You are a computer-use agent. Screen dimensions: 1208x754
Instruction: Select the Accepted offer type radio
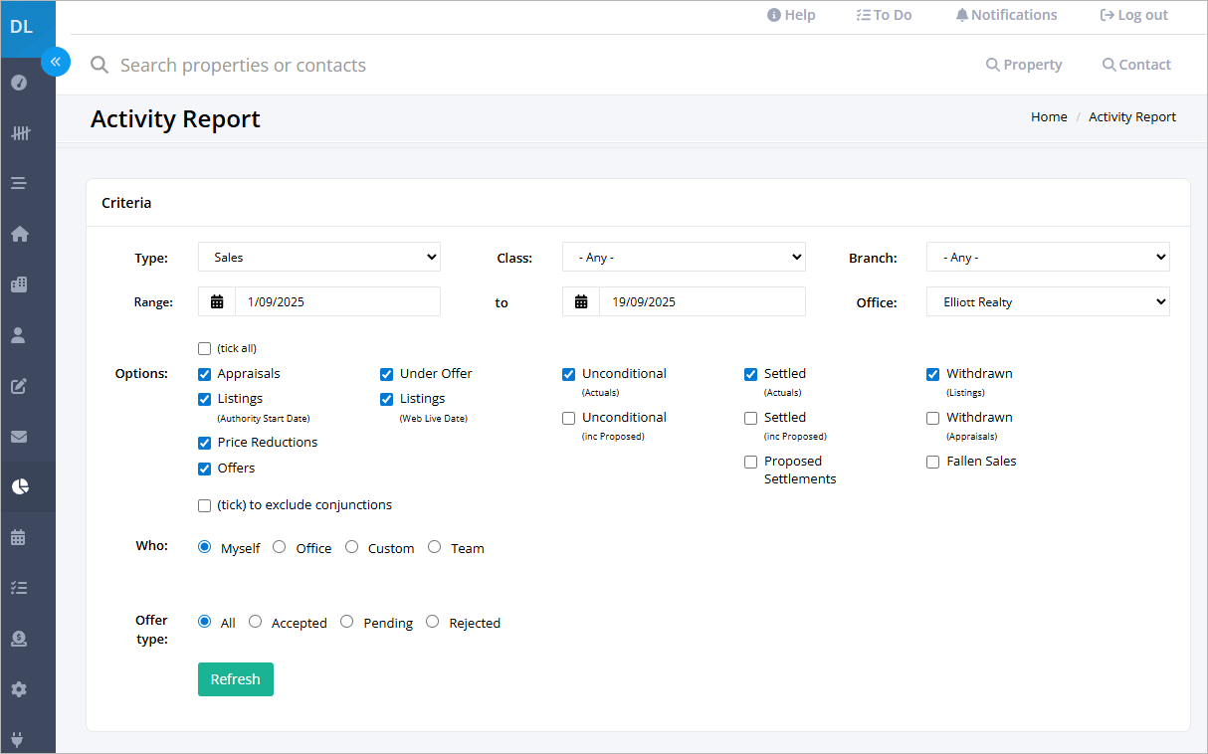pos(255,621)
